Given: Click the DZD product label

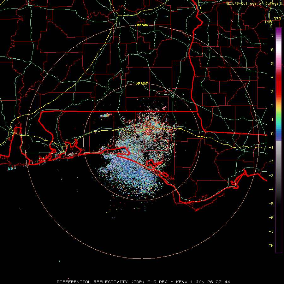Looking at the screenshot, I should click(277, 19).
